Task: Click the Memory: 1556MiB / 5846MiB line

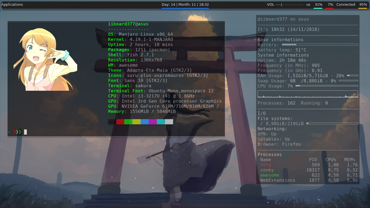Action: (142, 112)
